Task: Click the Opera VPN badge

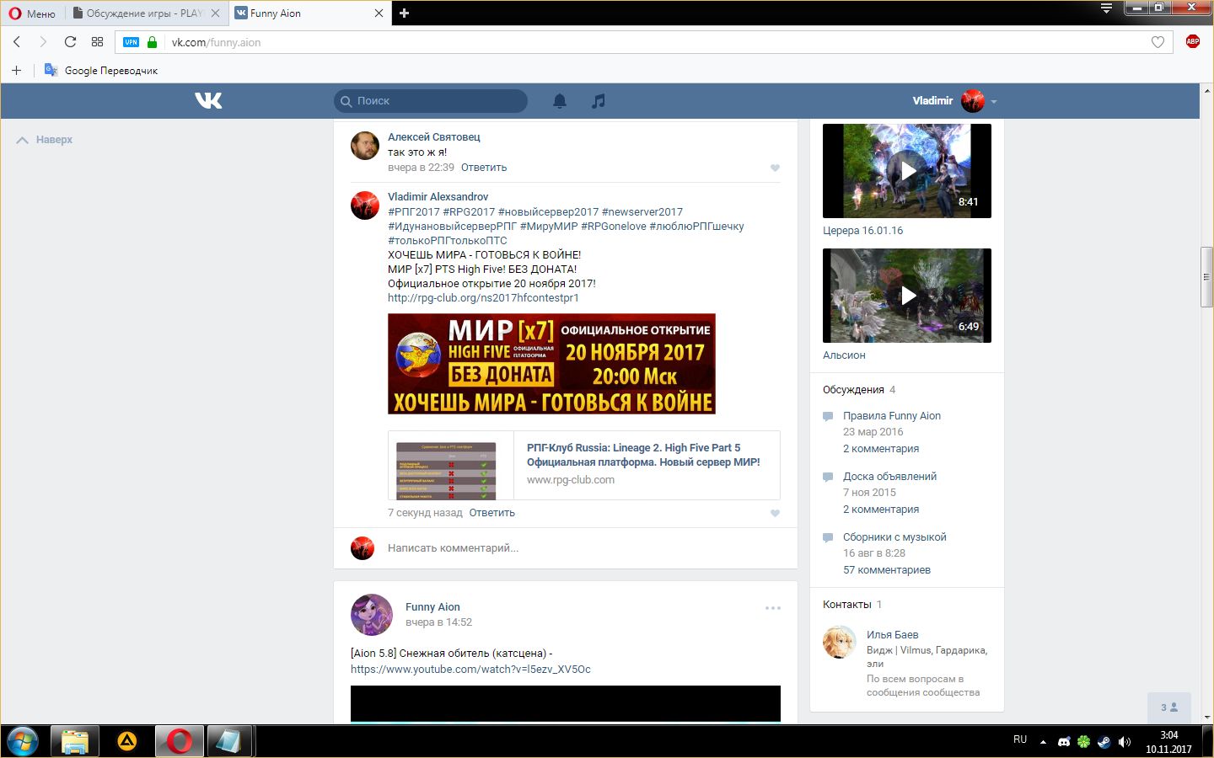Action: 131,42
